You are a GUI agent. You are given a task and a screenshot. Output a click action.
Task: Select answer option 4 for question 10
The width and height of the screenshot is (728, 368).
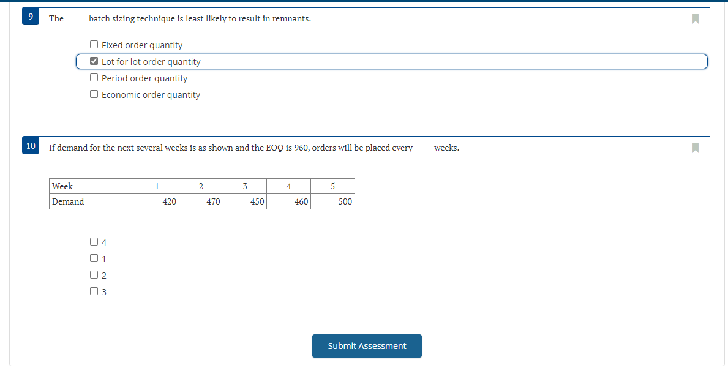point(92,241)
